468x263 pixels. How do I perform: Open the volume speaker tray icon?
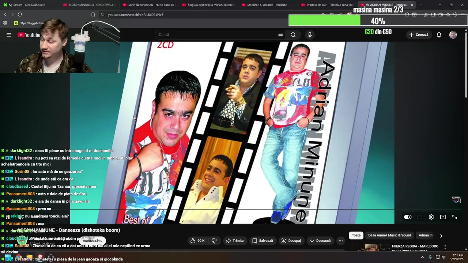(444, 257)
